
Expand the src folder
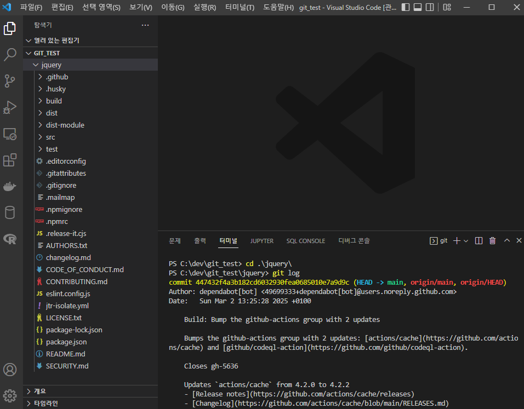pyautogui.click(x=90, y=137)
